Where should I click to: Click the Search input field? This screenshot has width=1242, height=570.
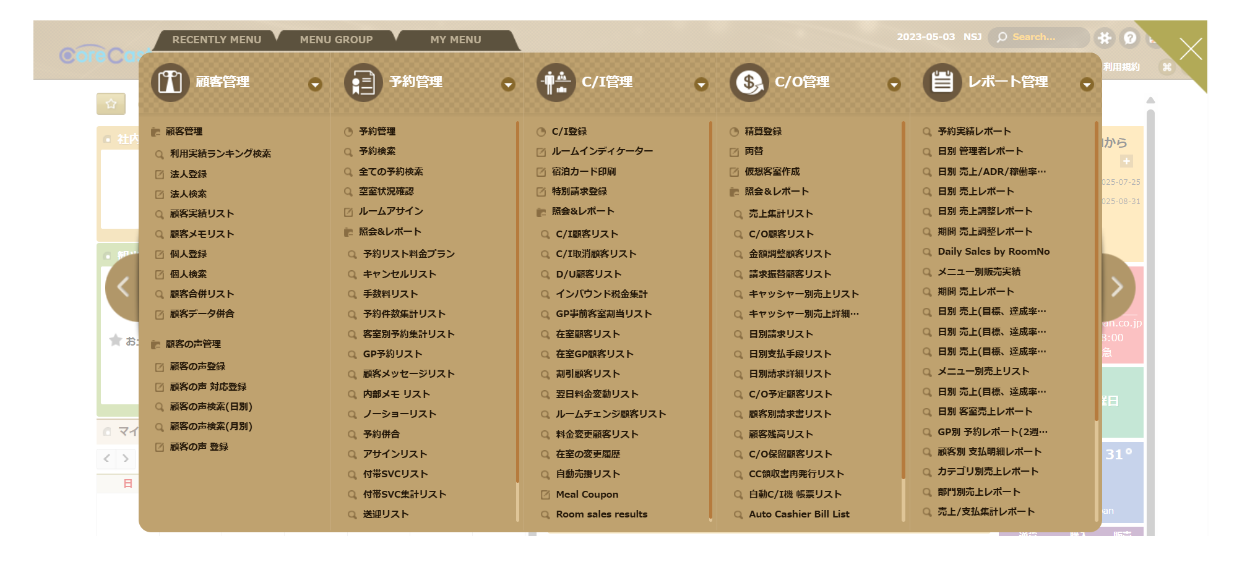coord(1046,37)
